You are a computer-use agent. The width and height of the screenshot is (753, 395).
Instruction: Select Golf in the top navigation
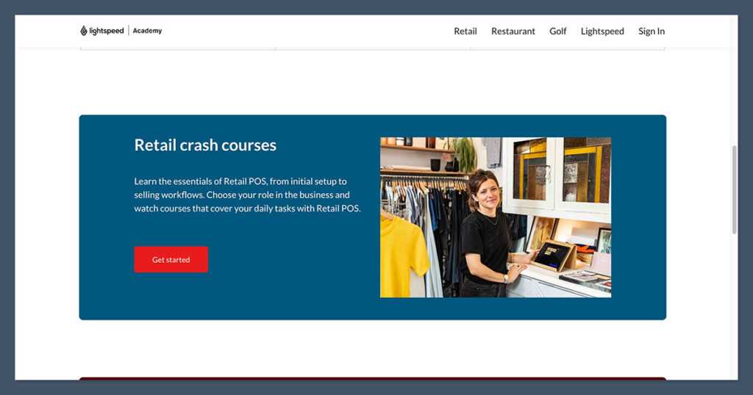[557, 31]
